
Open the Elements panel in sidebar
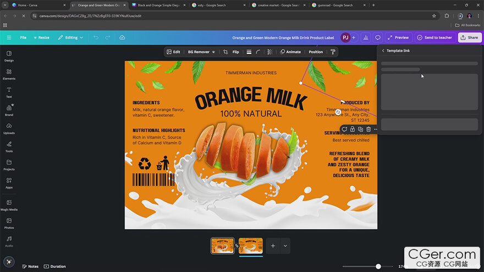(9, 74)
